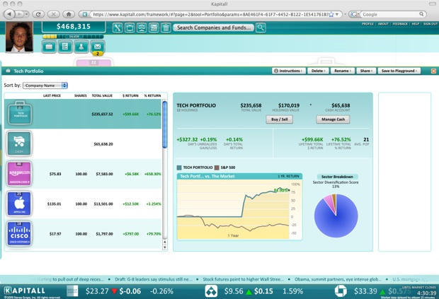
Task: Click the holdings list scroll down arrow
Action: click(164, 247)
